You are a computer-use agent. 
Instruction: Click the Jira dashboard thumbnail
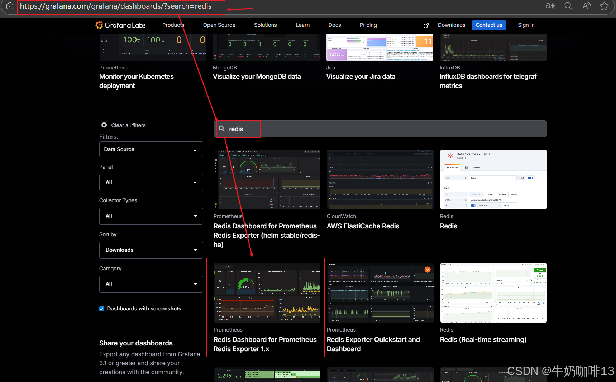tap(379, 47)
